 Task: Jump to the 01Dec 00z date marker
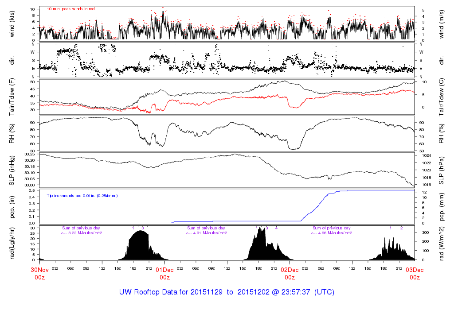(x=164, y=273)
